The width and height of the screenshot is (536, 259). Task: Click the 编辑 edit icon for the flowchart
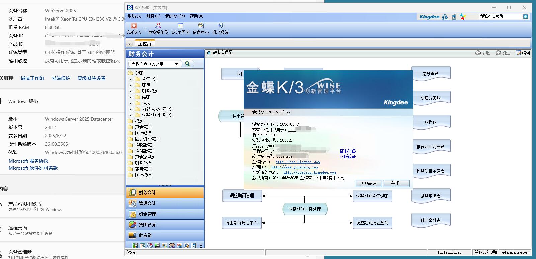click(518, 53)
